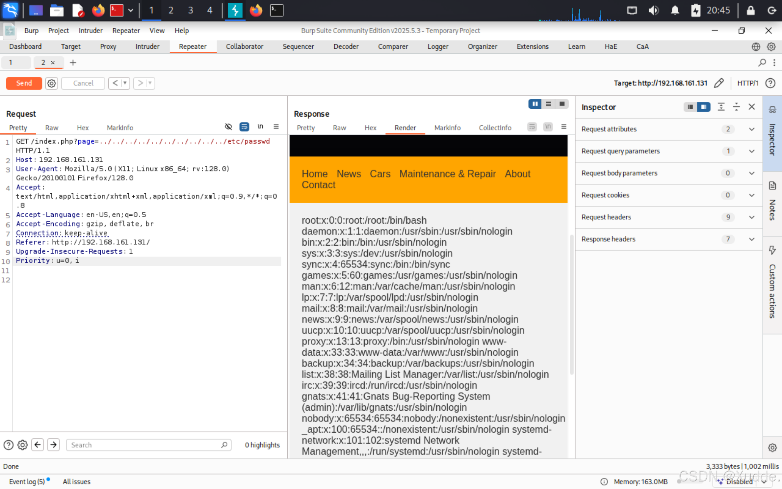Select side-by-side layout for response panel
Image resolution: width=782 pixels, height=489 pixels.
tap(535, 104)
